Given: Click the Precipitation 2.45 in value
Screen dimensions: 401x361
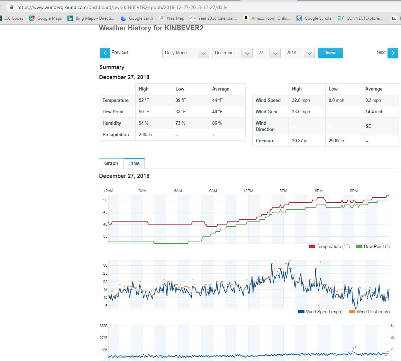Looking at the screenshot, I should [145, 134].
